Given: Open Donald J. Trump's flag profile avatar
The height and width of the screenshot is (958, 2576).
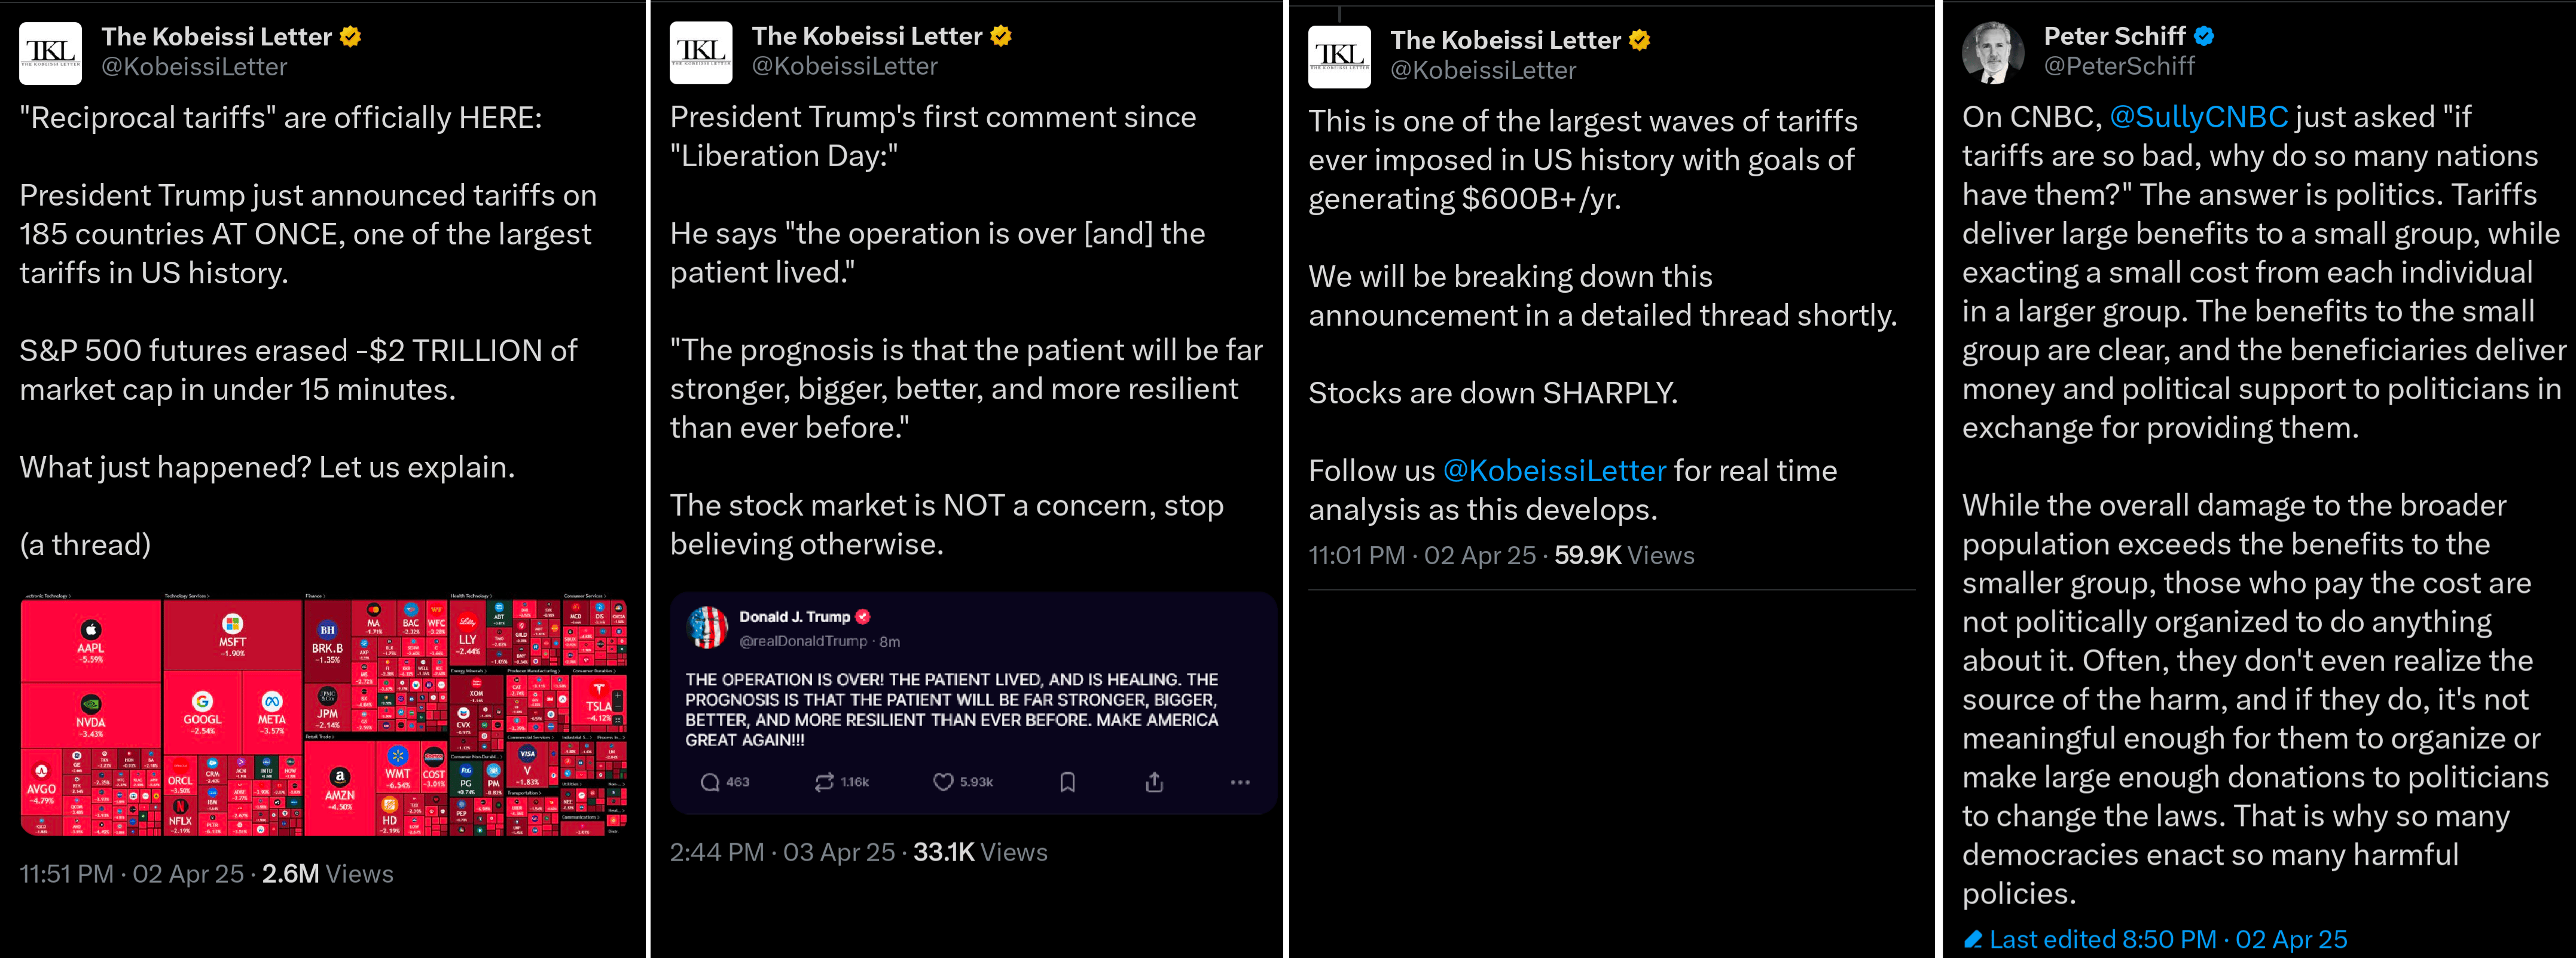Looking at the screenshot, I should point(708,628).
